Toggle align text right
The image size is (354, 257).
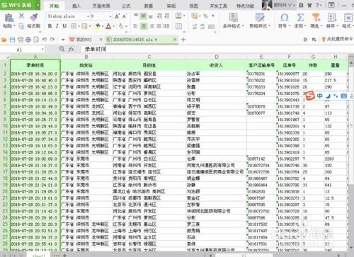click(152, 26)
